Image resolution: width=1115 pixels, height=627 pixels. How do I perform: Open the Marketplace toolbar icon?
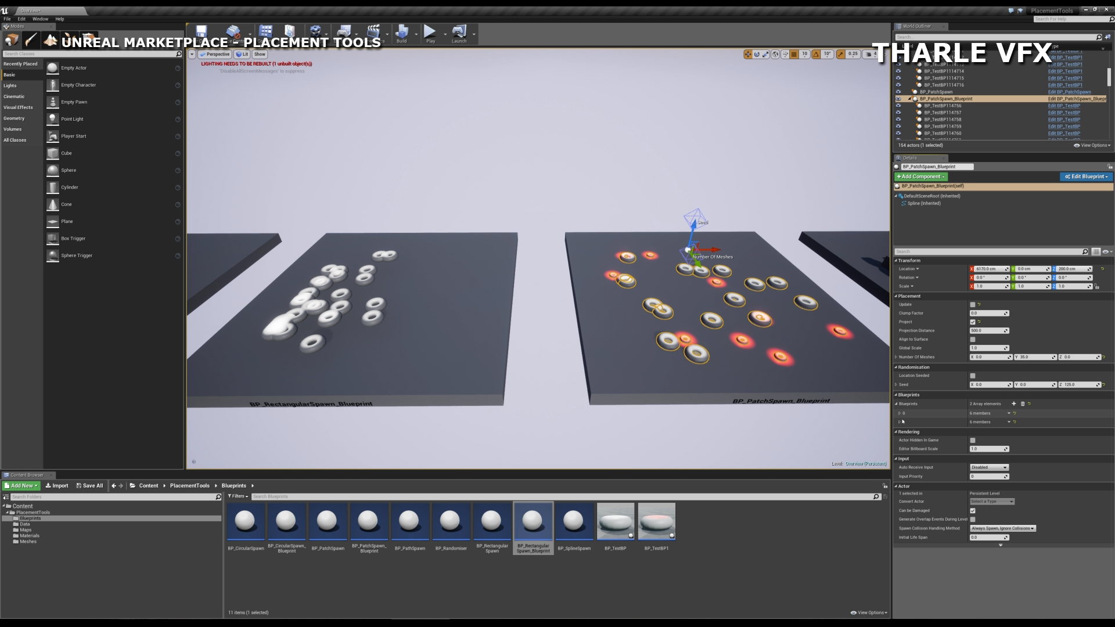tap(290, 33)
